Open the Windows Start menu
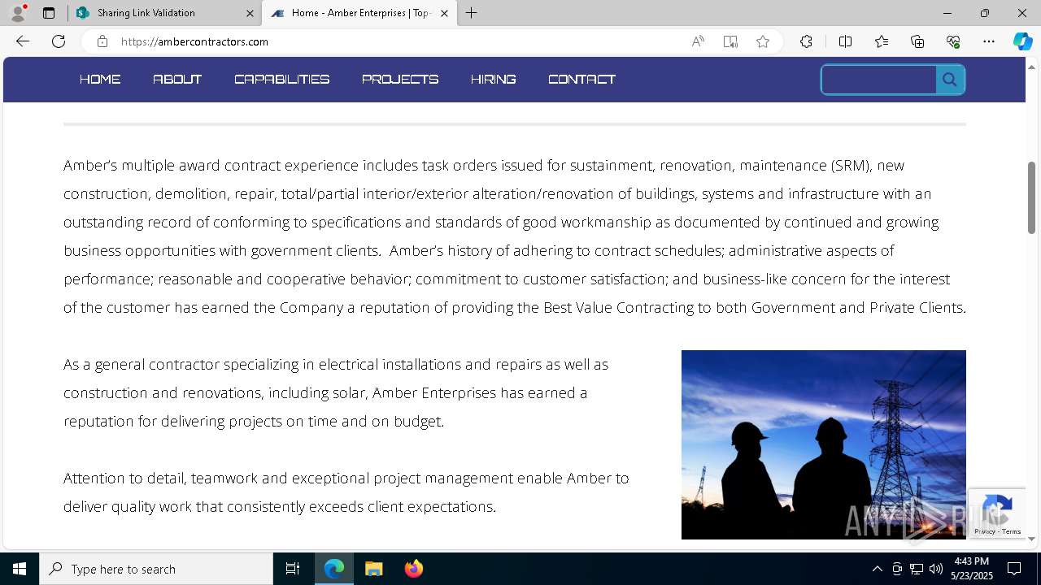 20,569
